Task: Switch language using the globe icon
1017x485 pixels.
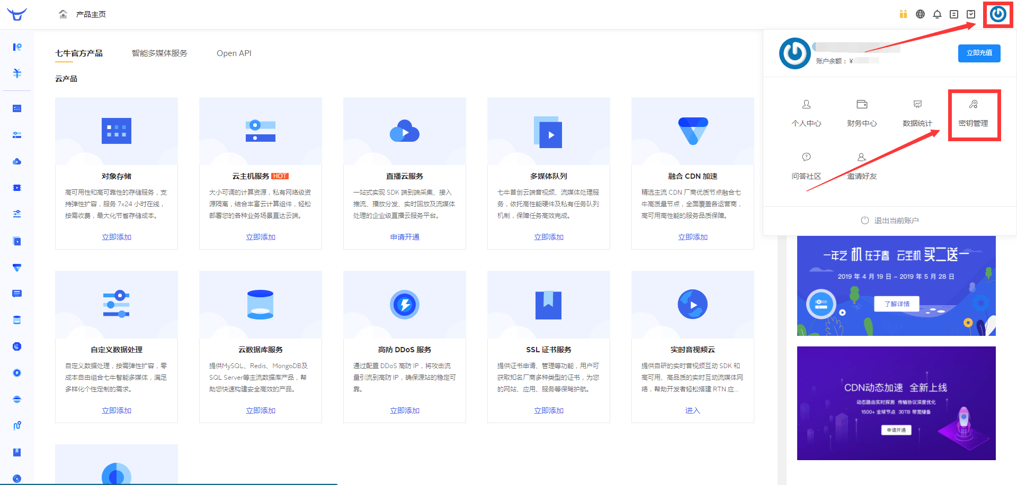Action: [x=920, y=14]
